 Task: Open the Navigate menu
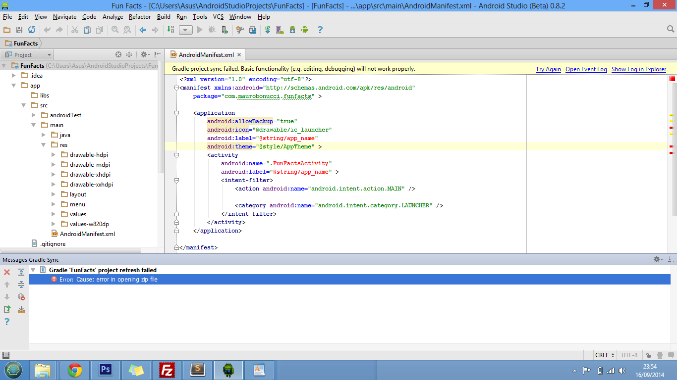(x=64, y=17)
